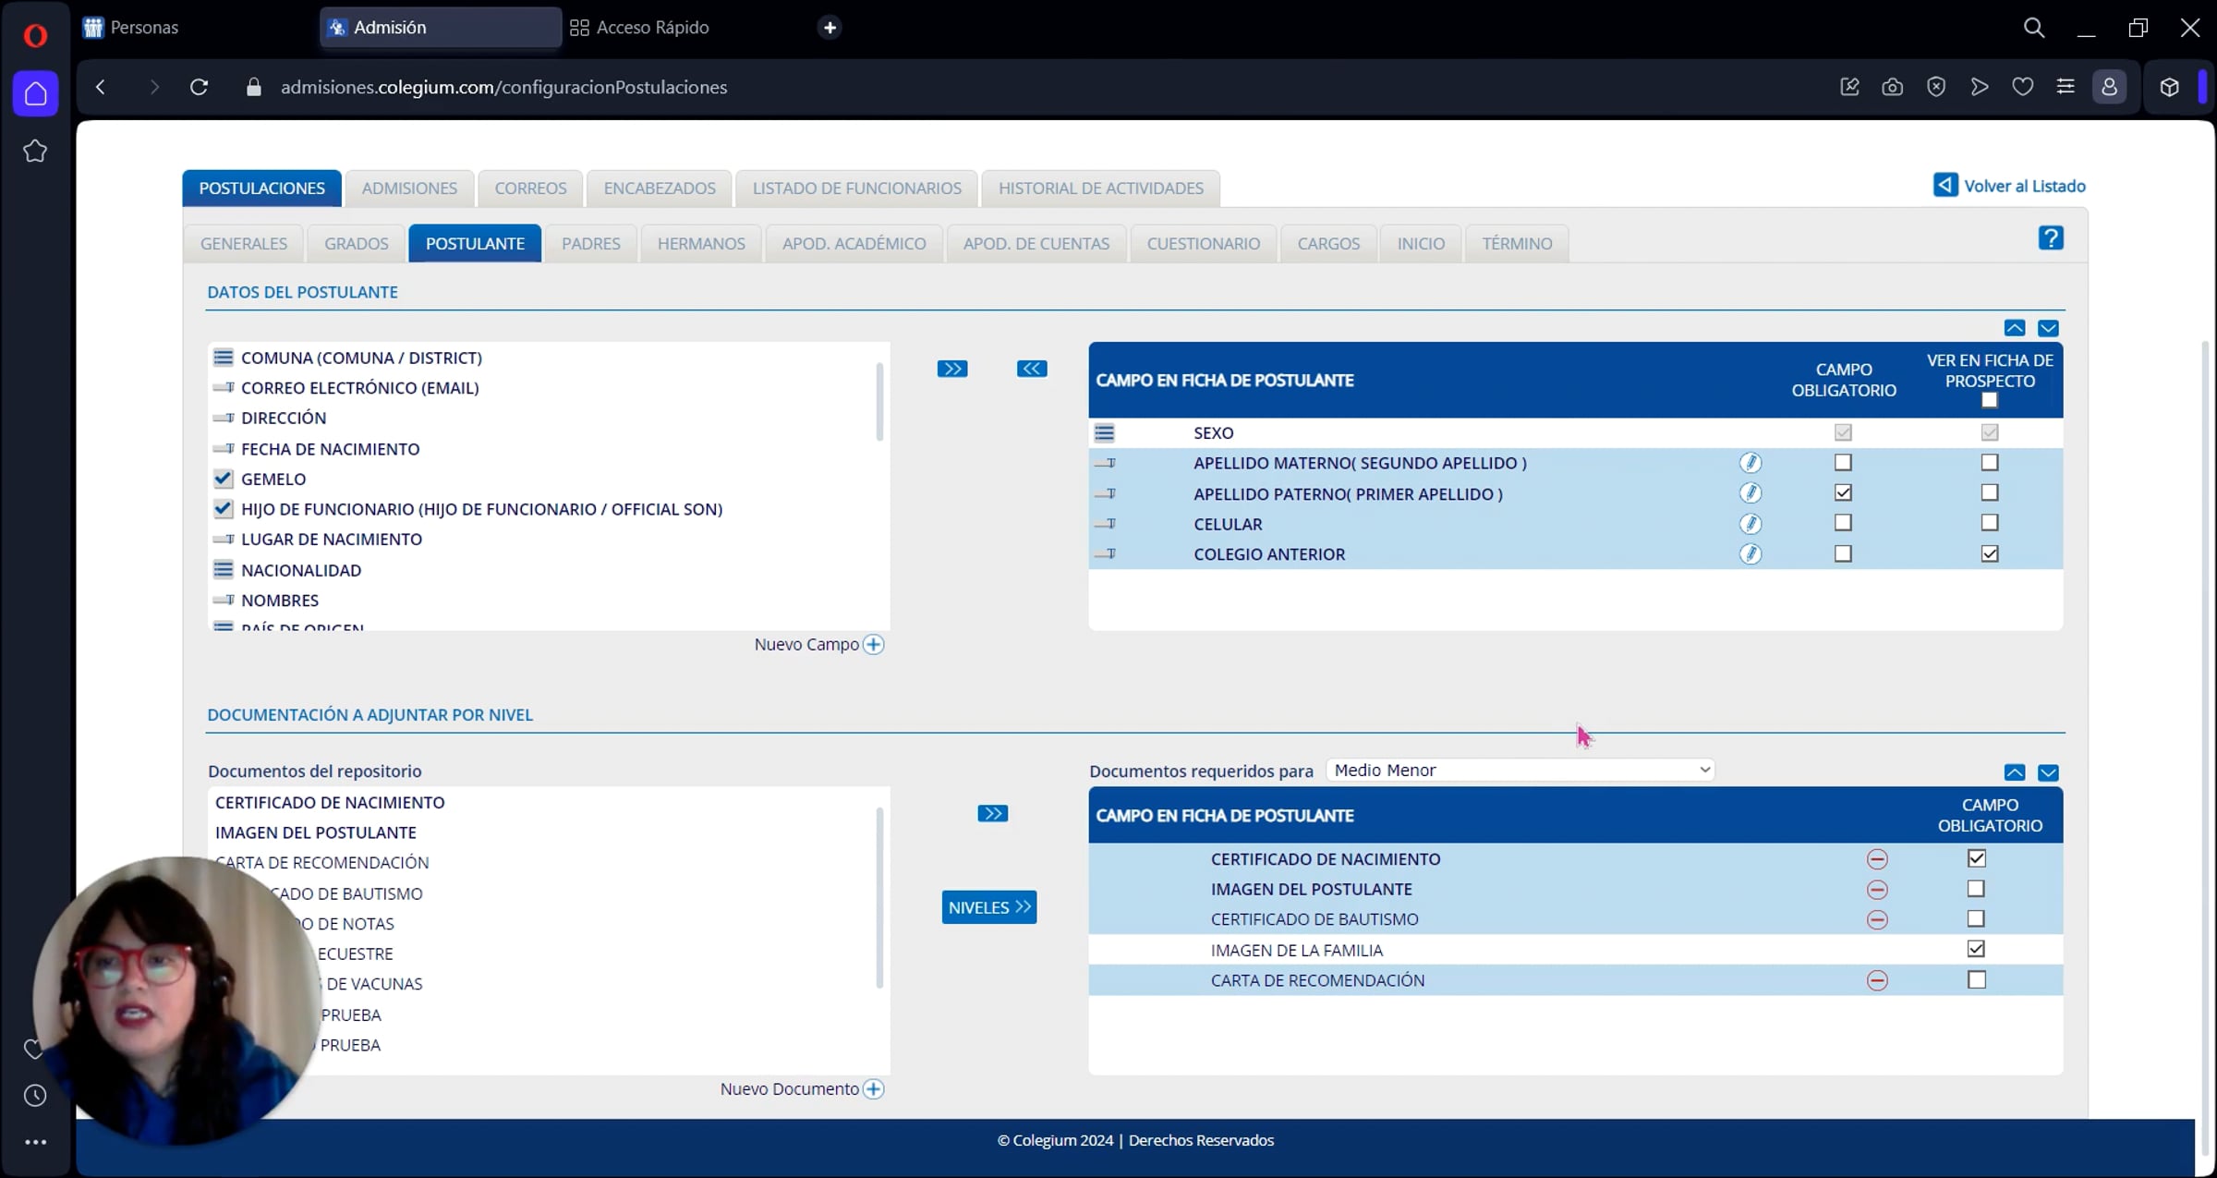Click the move-right double arrow for fields
Screen dimensions: 2217x1178
pyautogui.click(x=951, y=369)
